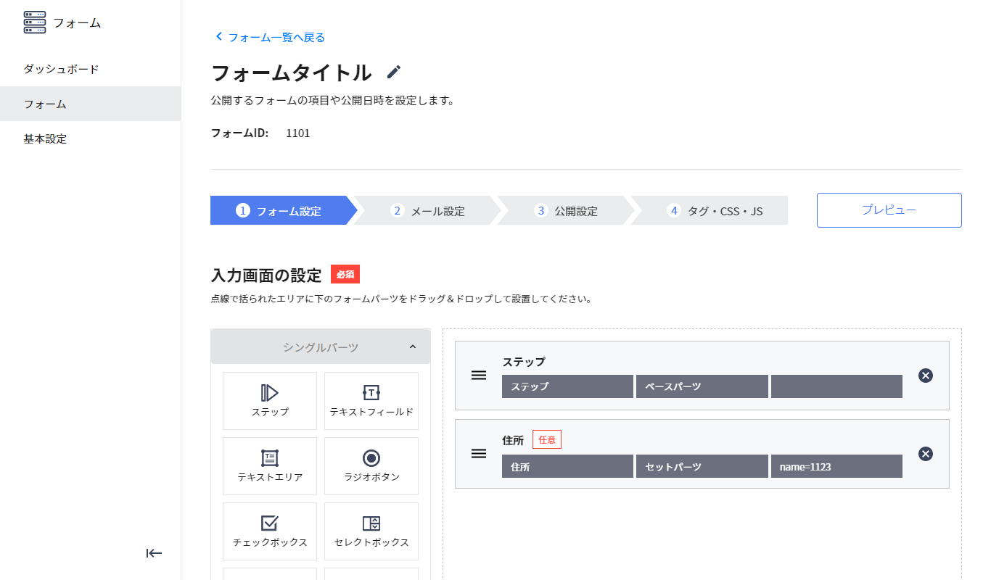The height and width of the screenshot is (580, 991).
Task: Click the フォームID: label
Action: tap(240, 133)
